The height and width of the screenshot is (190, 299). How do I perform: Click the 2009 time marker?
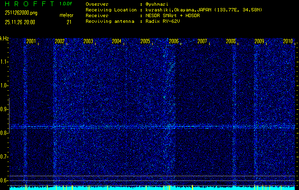coord(259,41)
